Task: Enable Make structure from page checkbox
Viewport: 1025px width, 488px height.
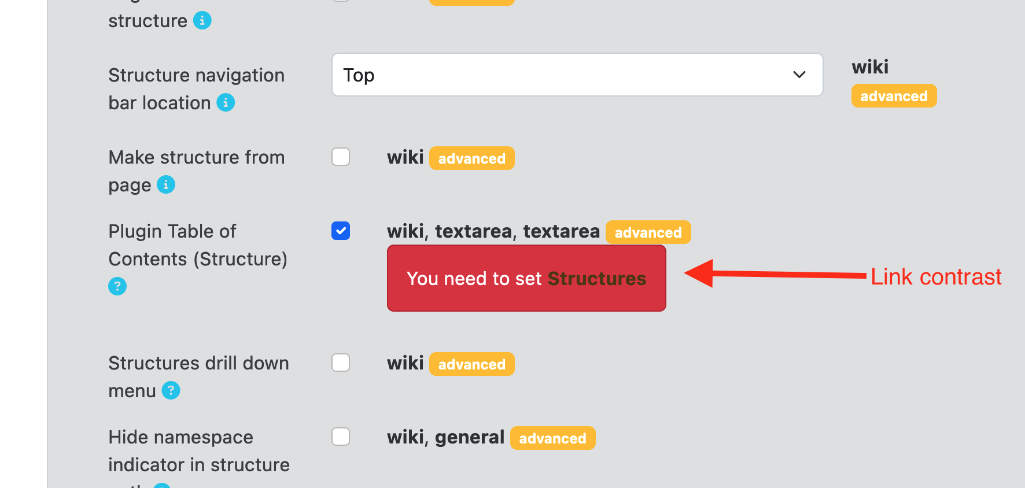Action: (x=341, y=157)
